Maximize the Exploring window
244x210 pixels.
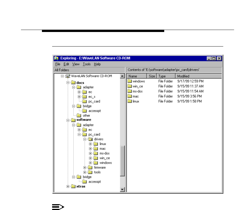pos(214,58)
